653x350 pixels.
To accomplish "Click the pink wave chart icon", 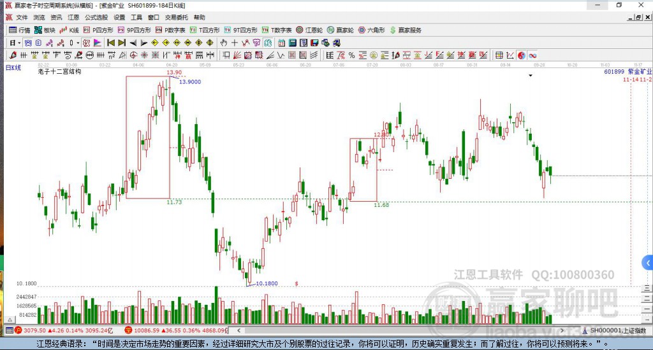I will [x=50, y=43].
